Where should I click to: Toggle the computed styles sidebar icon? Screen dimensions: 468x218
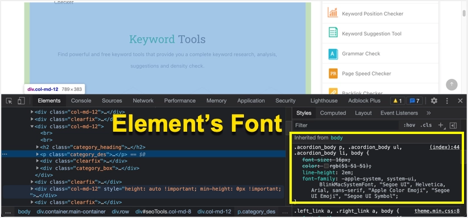point(453,125)
